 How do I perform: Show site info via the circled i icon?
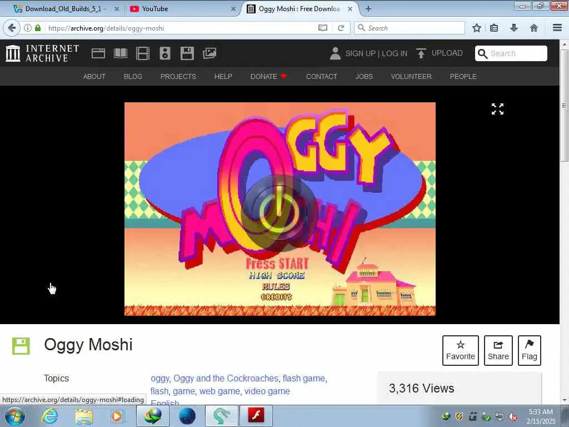pos(28,28)
